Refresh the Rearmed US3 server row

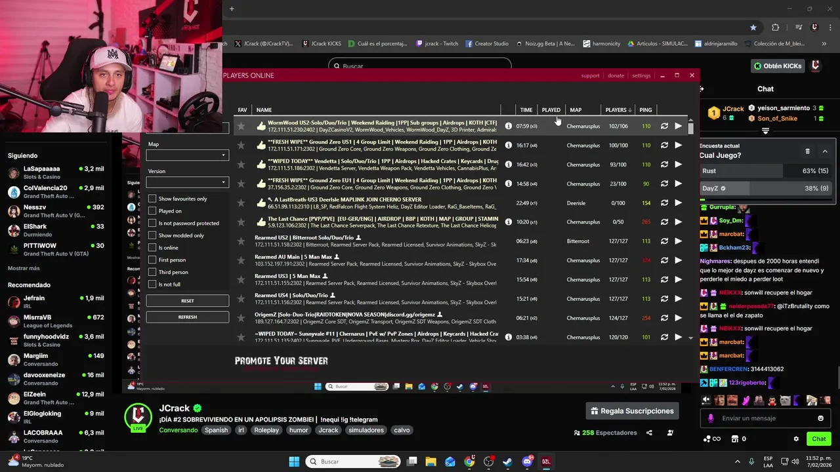click(x=664, y=279)
